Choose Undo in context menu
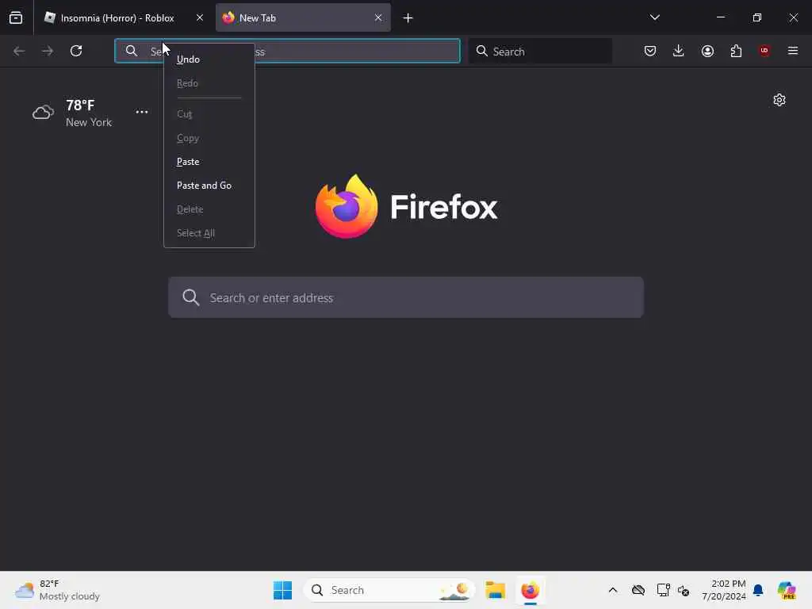 (209, 59)
